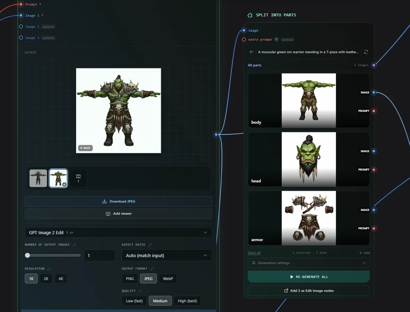Refresh the orc warrior prompt description
This screenshot has width=410, height=312.
pos(366,52)
